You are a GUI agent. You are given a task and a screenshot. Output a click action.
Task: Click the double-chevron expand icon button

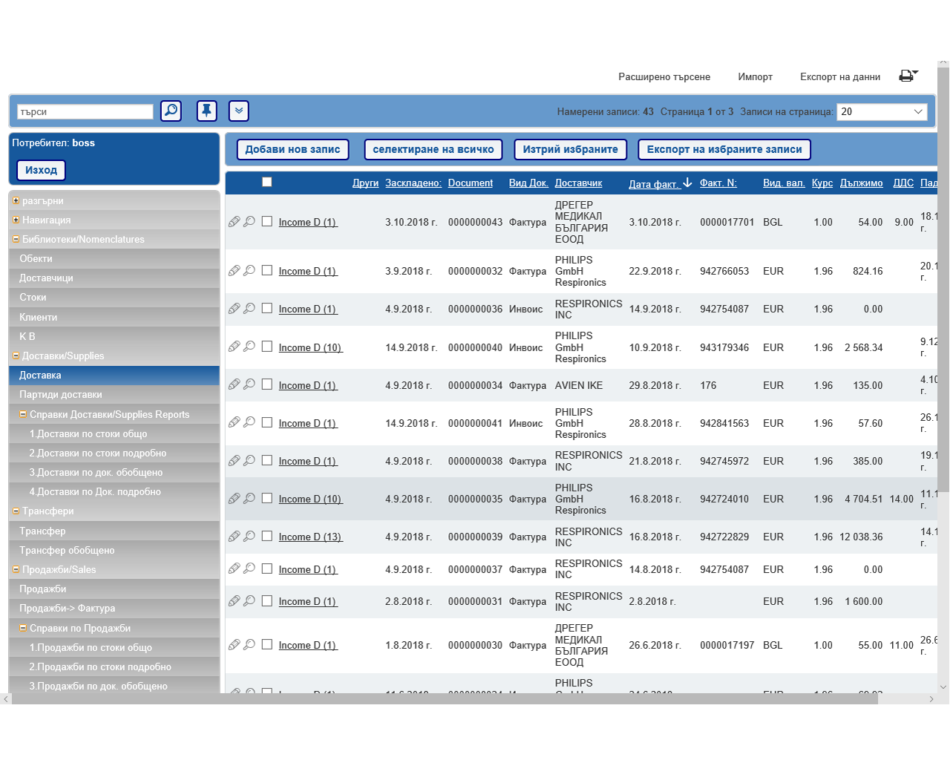[238, 111]
